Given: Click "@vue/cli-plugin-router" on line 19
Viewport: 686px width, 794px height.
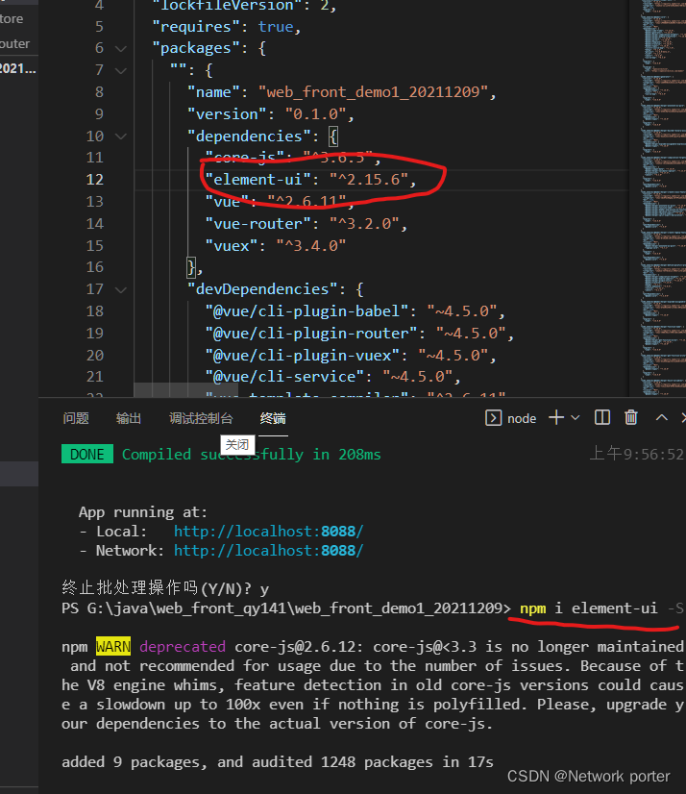Looking at the screenshot, I should (x=311, y=334).
